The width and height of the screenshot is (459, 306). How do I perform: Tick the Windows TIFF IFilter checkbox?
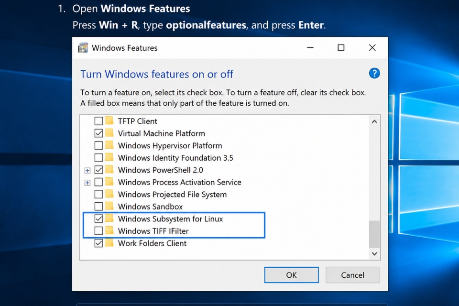pos(98,231)
